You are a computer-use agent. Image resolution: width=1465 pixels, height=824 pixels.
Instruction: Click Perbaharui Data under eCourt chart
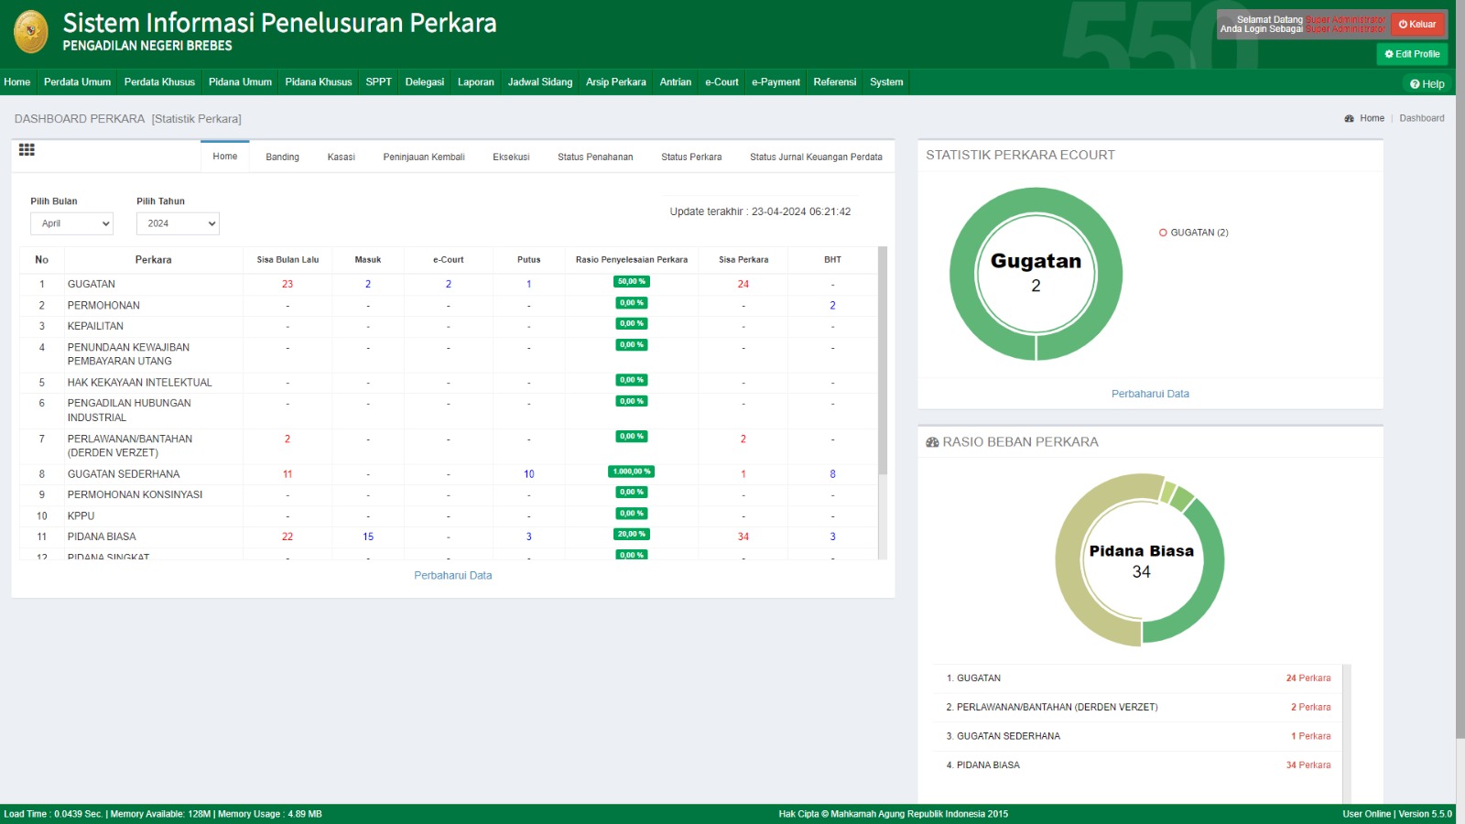(x=1150, y=394)
